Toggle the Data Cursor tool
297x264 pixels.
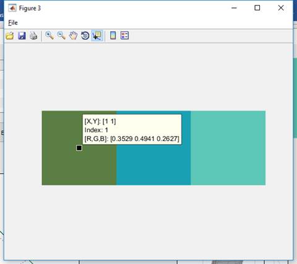click(97, 36)
